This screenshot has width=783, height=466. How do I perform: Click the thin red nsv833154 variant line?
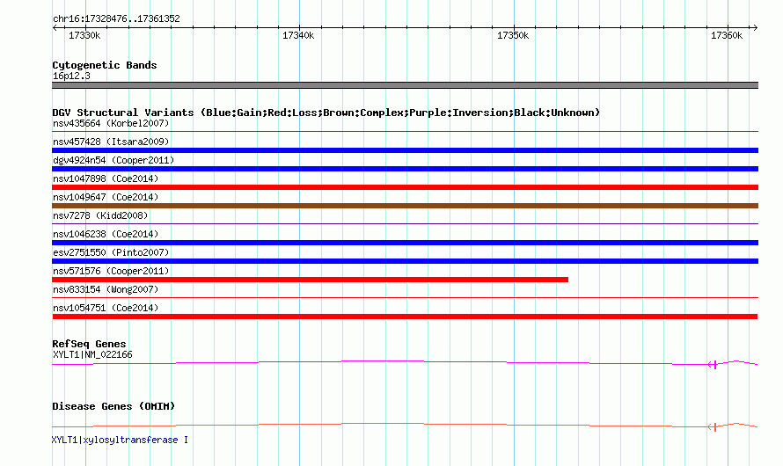point(405,298)
